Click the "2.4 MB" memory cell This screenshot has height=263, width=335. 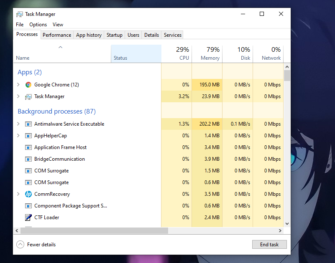coord(207,217)
